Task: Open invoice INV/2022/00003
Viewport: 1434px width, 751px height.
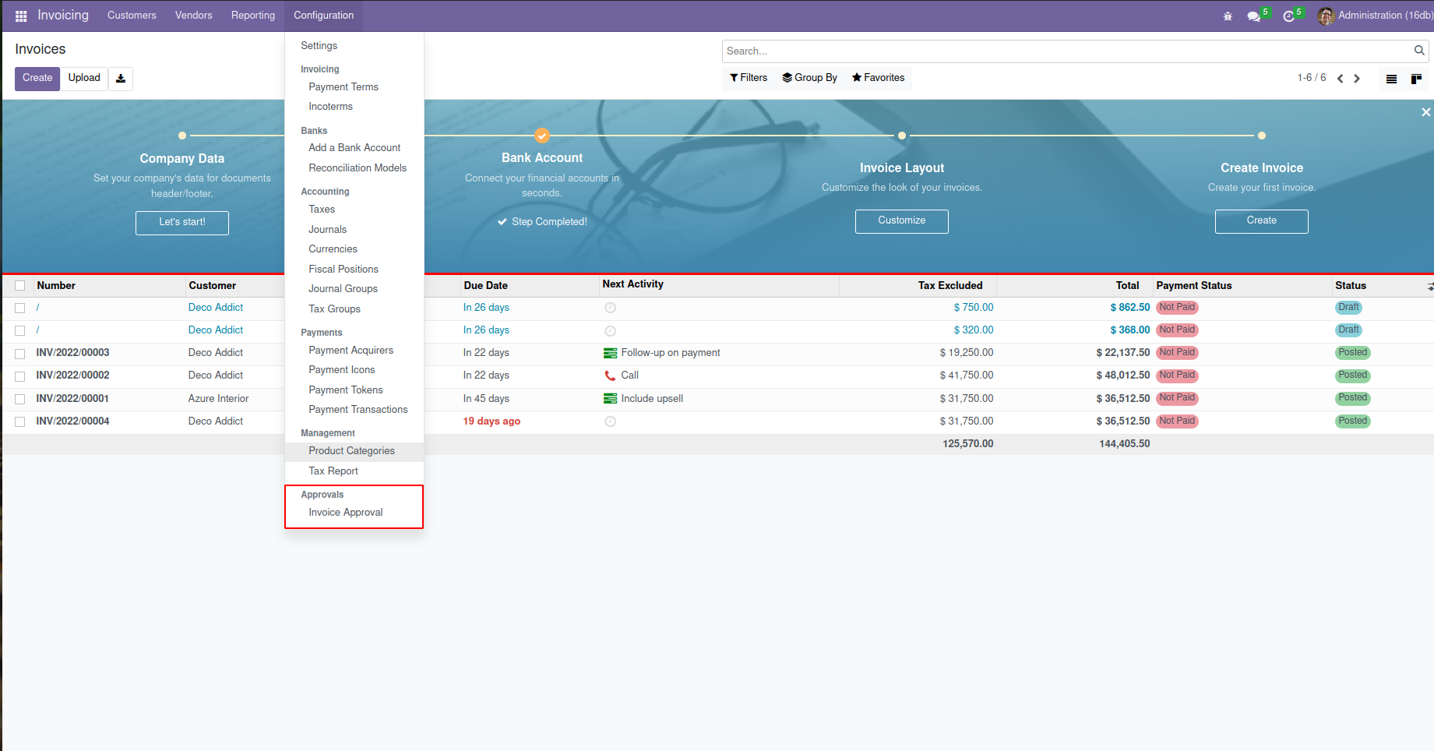Action: pos(72,353)
